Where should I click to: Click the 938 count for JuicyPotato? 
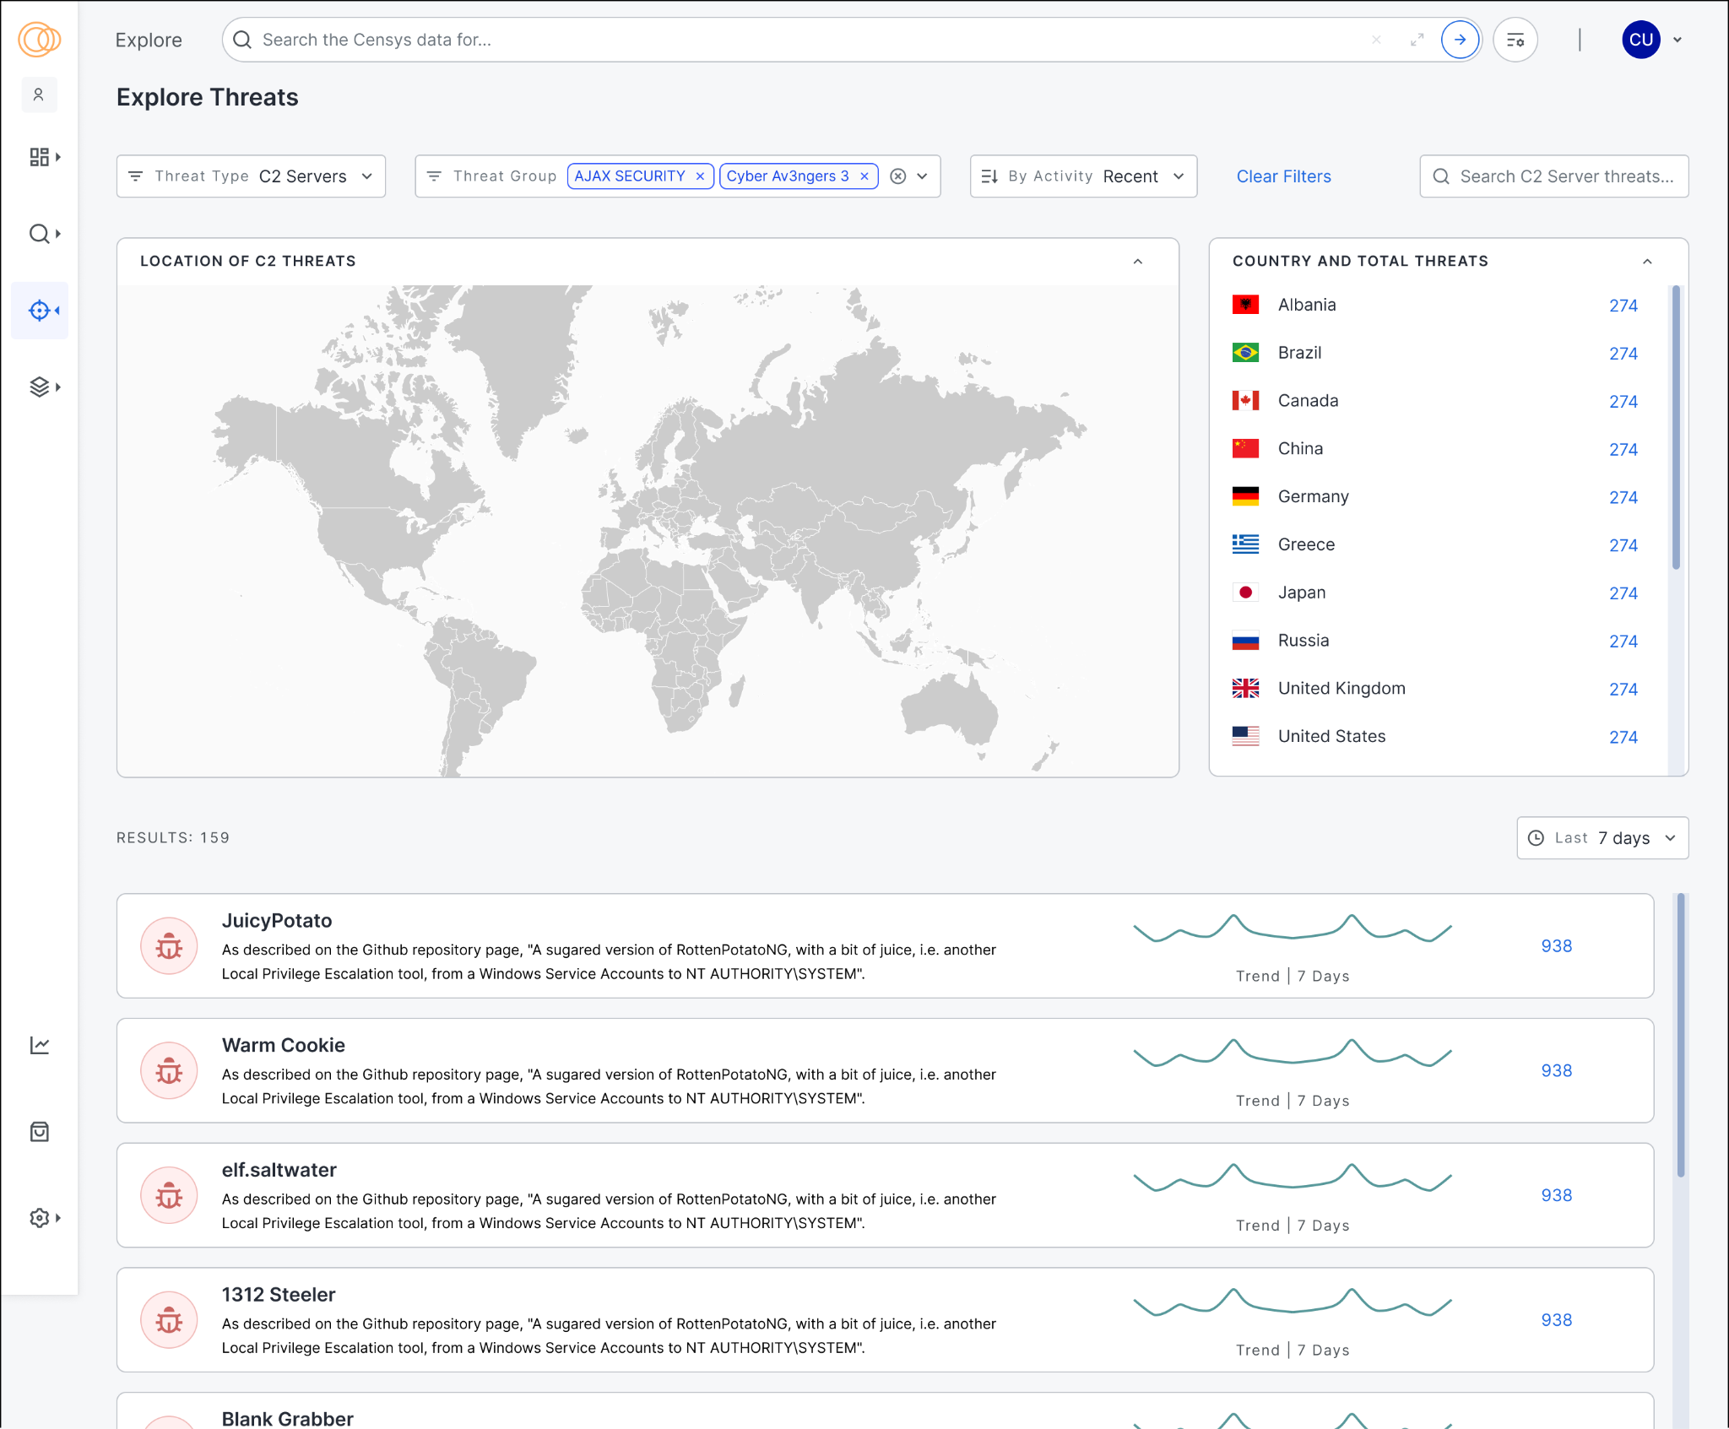(x=1557, y=946)
